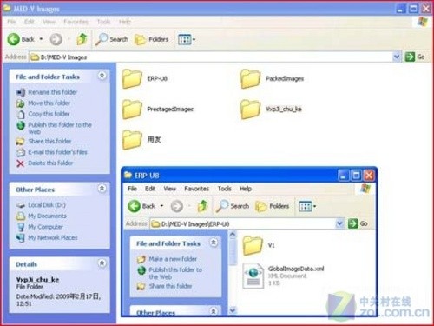The width and height of the screenshot is (434, 326).
Task: Click Back in MED-V Images window
Action: (21, 39)
